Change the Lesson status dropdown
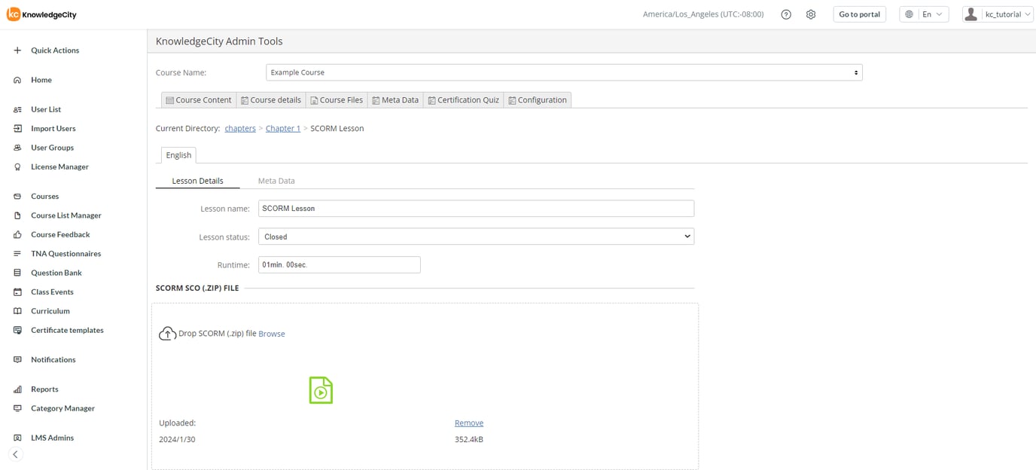 (x=475, y=236)
